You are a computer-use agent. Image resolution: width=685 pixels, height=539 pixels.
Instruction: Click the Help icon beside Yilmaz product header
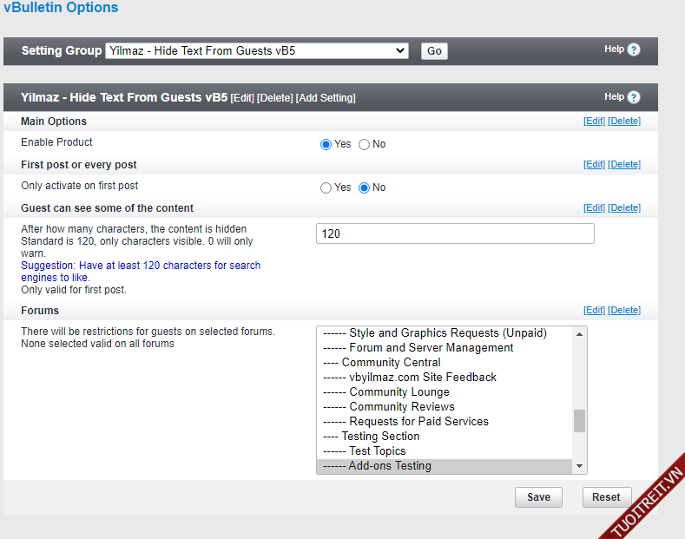[x=634, y=97]
